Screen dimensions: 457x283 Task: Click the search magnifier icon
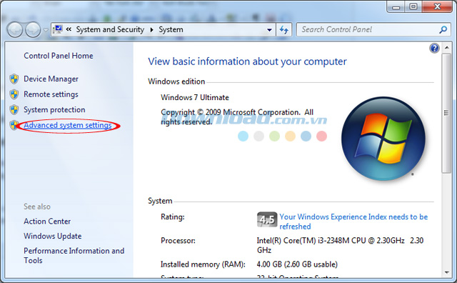coord(443,29)
